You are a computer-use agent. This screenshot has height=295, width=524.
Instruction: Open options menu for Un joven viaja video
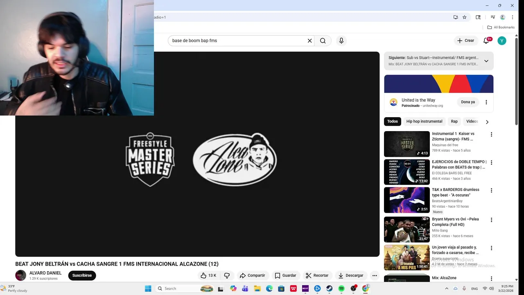[x=491, y=248]
